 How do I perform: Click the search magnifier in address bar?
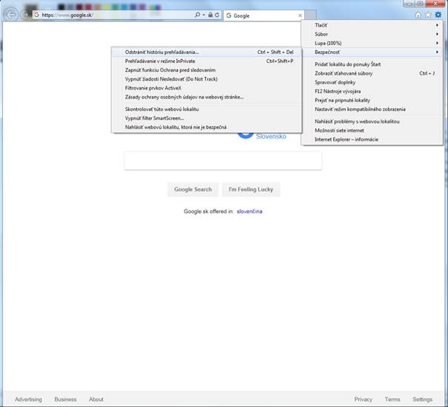(197, 15)
